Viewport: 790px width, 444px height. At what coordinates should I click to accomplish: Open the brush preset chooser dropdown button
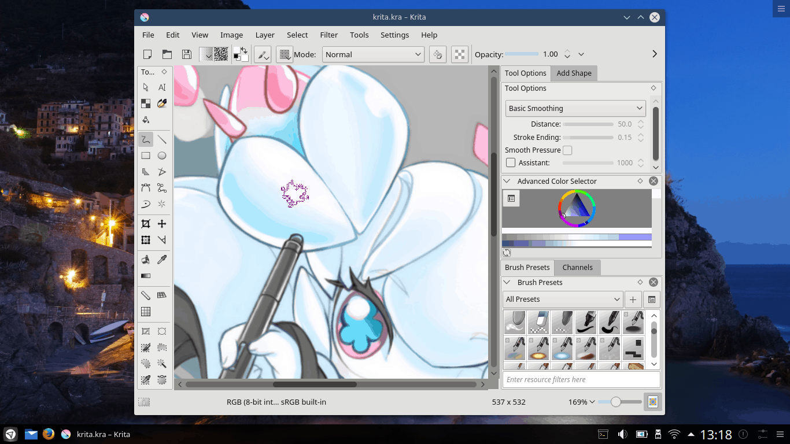pos(285,54)
